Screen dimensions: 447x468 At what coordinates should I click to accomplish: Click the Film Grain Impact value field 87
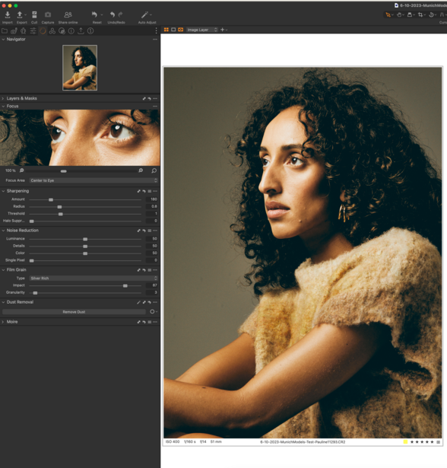pos(152,285)
